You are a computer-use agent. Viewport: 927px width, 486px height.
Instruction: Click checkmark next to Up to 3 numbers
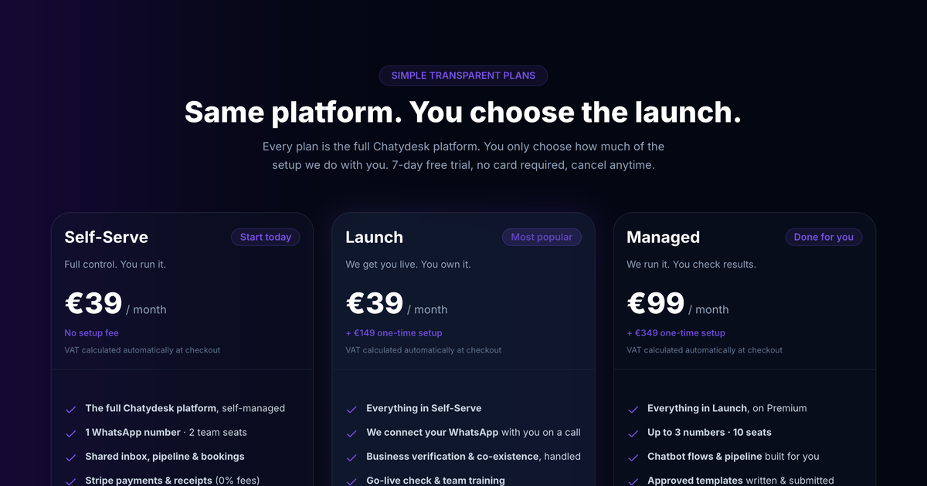click(633, 433)
